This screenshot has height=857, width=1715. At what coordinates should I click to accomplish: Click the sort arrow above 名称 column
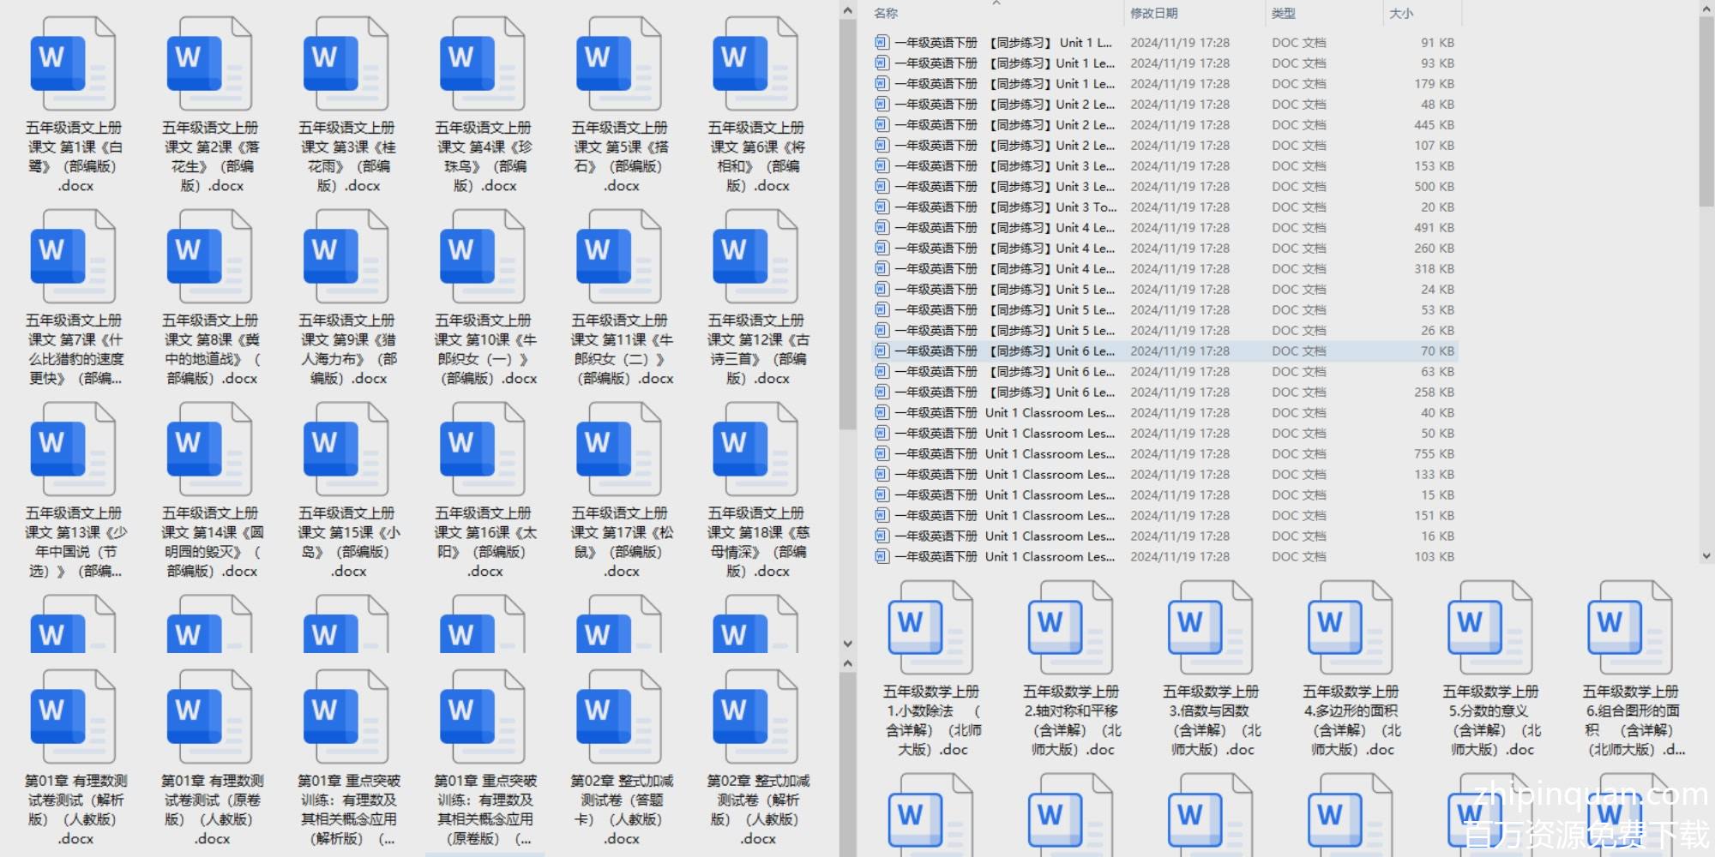pyautogui.click(x=996, y=3)
